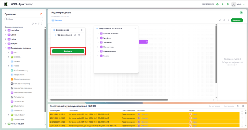The width and height of the screenshot is (248, 130).
Task: Open the three-dot more options menu
Action: click(228, 20)
